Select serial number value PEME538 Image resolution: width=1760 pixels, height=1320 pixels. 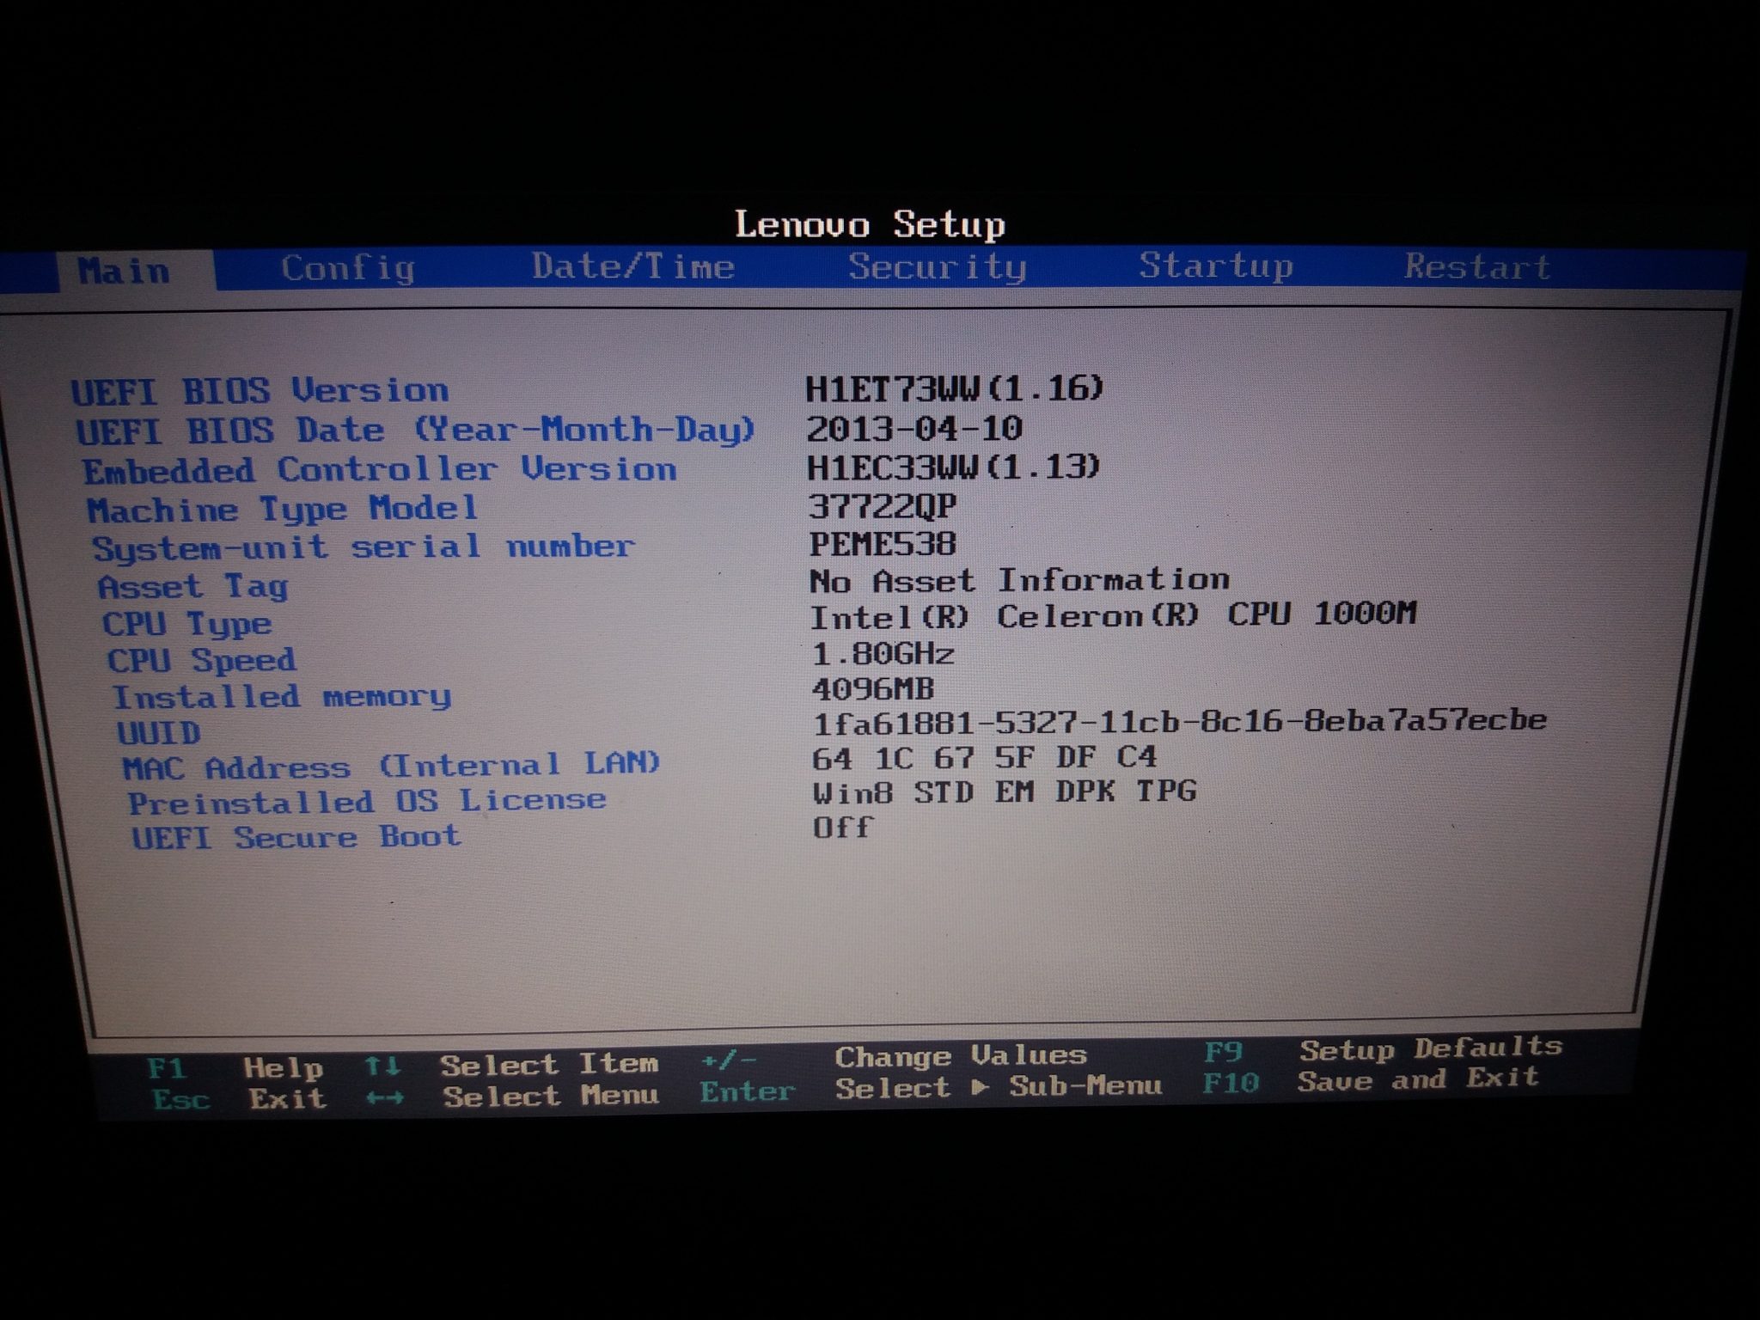(x=883, y=543)
